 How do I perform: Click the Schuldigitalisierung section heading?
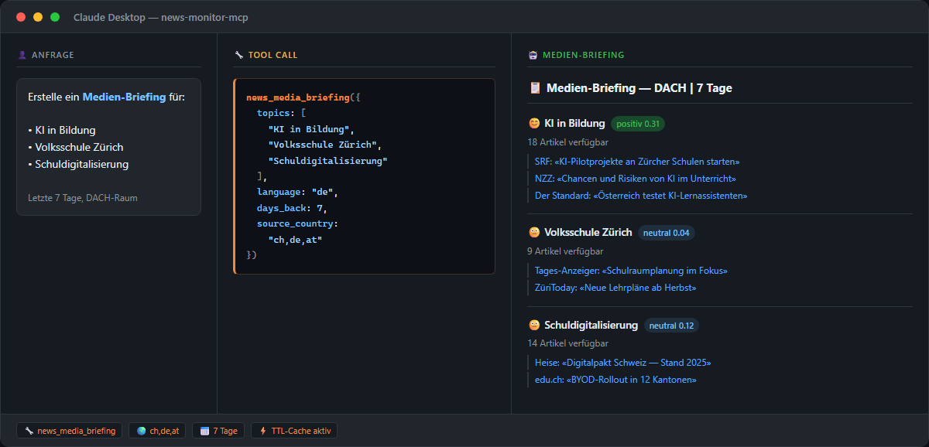591,325
